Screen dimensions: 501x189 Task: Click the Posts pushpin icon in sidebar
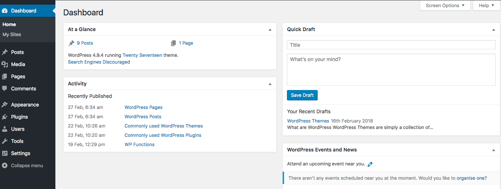point(5,52)
